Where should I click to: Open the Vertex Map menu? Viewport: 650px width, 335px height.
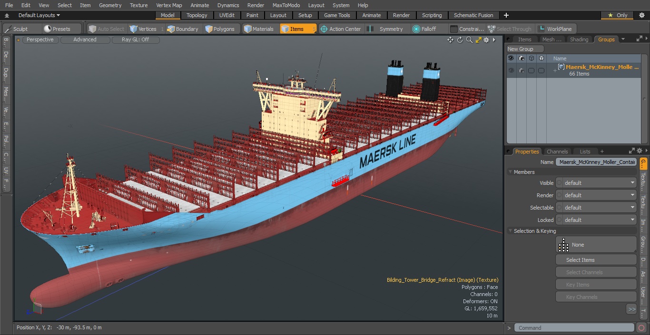169,5
